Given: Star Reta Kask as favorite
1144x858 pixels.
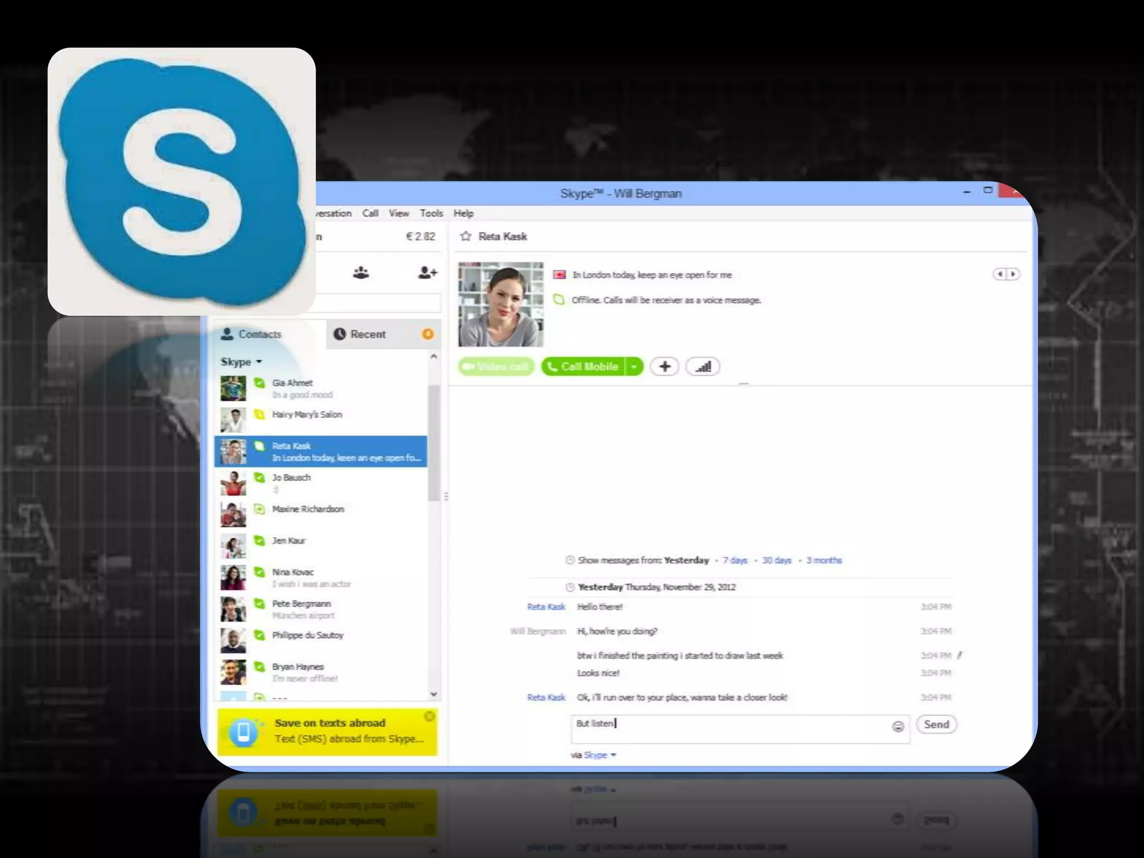Looking at the screenshot, I should (465, 236).
